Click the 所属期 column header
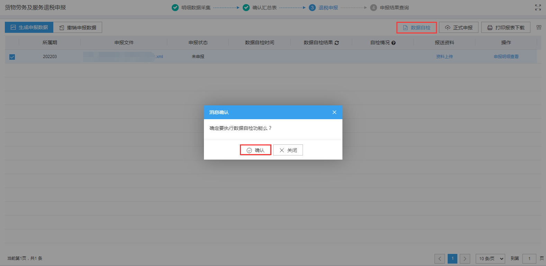The image size is (546, 266). (x=50, y=42)
